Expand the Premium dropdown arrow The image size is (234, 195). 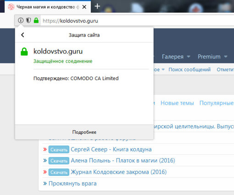coord(226,57)
